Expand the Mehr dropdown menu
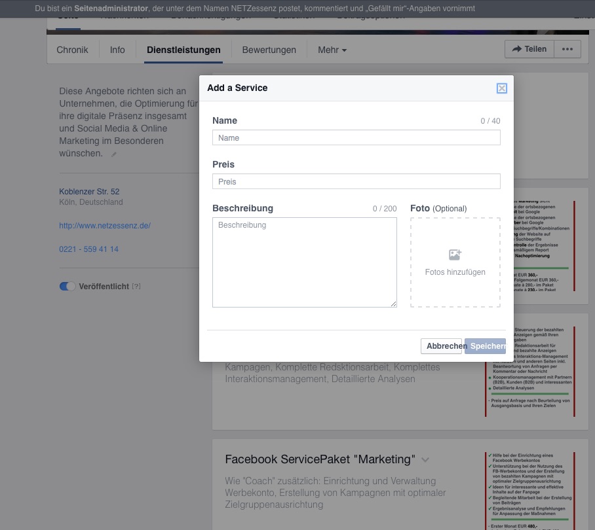This screenshot has width=595, height=530. 332,50
